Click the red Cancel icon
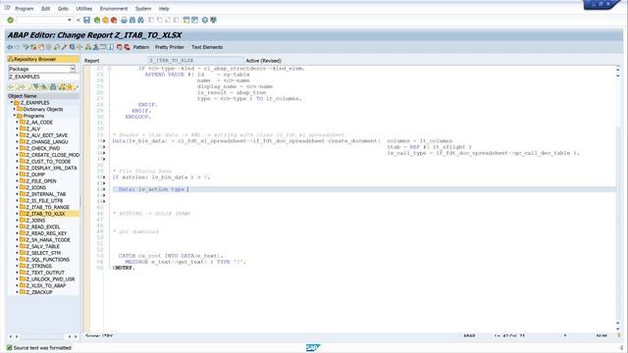This screenshot has height=353, width=628. 114,20
